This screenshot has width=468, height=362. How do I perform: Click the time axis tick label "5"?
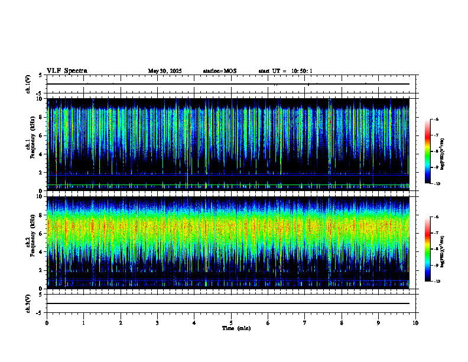click(231, 323)
